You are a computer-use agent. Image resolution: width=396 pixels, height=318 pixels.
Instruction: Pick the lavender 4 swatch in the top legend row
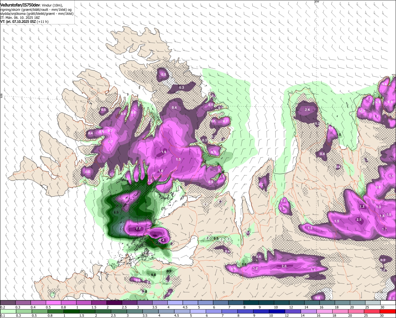(175, 303)
